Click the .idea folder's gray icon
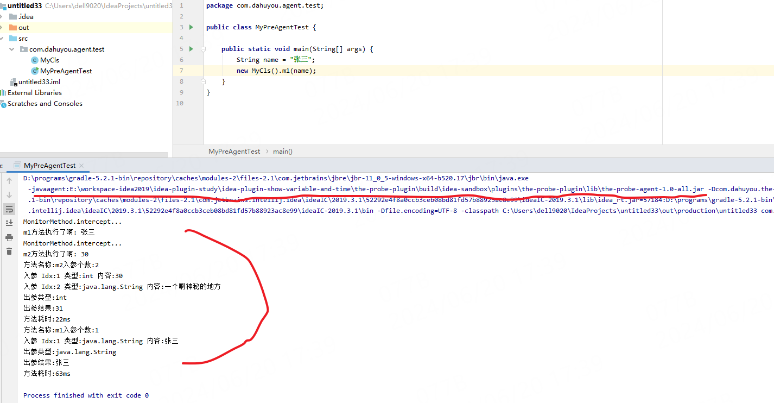Image resolution: width=774 pixels, height=403 pixels. (13, 17)
